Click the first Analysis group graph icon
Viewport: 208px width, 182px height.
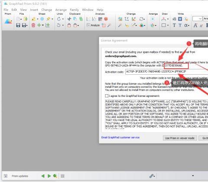[x=88, y=19]
